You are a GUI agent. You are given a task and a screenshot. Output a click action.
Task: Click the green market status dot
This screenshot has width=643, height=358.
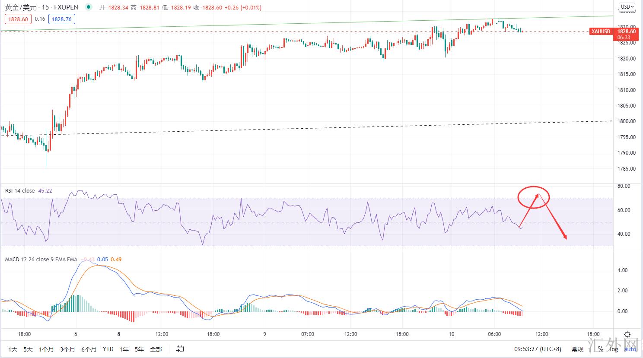[x=89, y=7]
